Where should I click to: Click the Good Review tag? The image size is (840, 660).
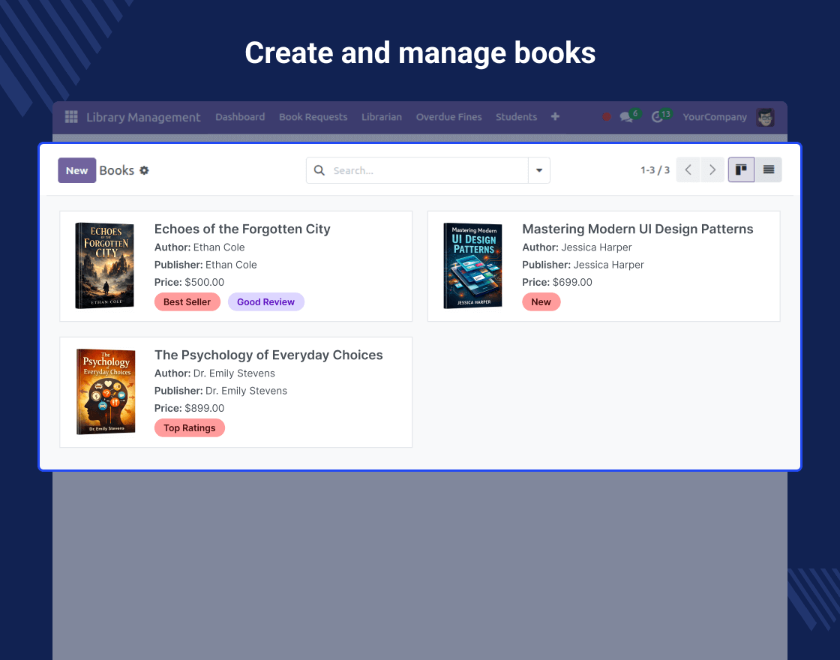coord(265,301)
